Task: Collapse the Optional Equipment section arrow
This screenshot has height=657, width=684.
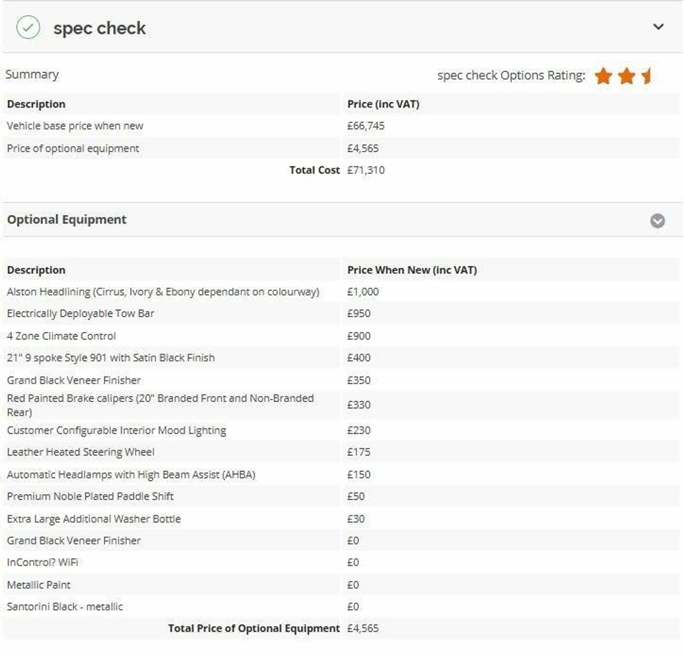Action: (x=657, y=221)
